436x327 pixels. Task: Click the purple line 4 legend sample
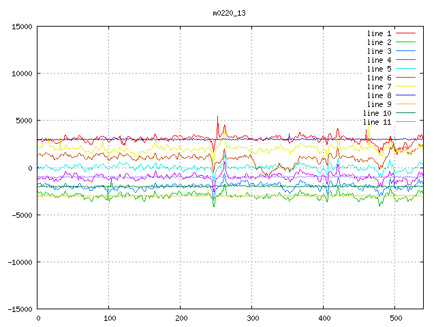405,60
